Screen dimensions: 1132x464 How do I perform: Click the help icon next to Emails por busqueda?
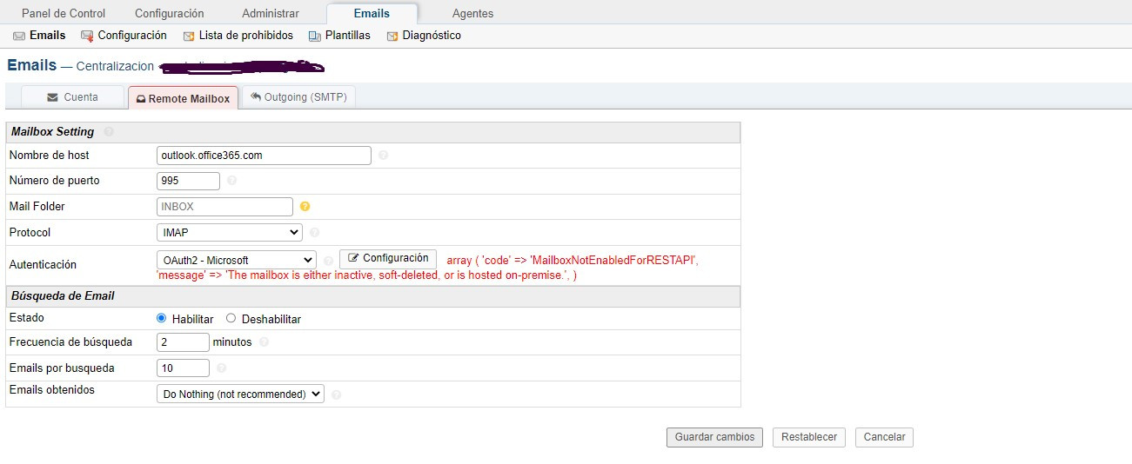pos(221,368)
